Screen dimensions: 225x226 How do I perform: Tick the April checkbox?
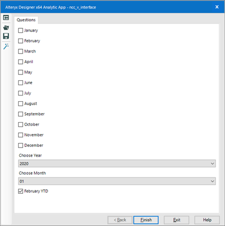click(x=20, y=62)
